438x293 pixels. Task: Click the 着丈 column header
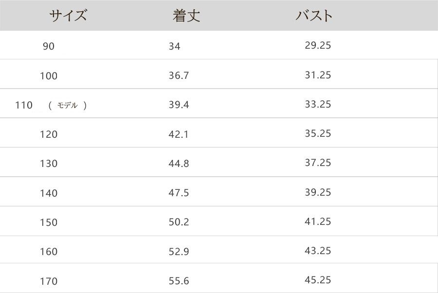click(186, 16)
